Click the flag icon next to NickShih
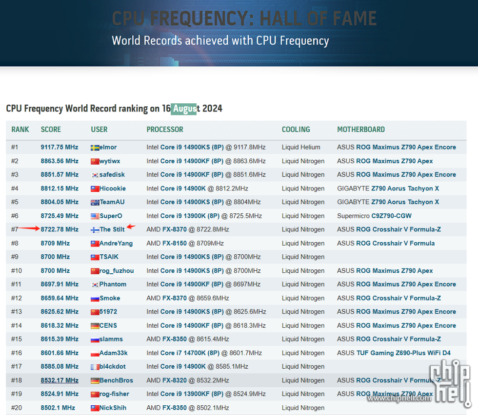 (x=95, y=408)
